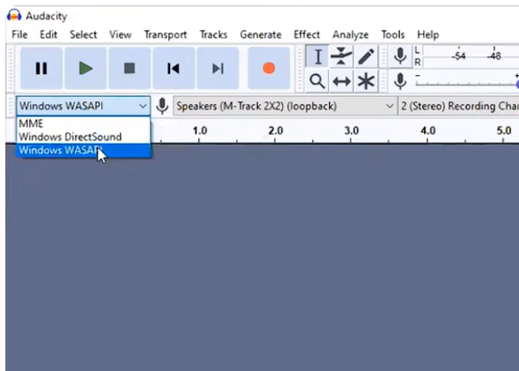This screenshot has height=371, width=519.
Task: Open the Speakers (M-Track 2X2) loopback dropdown
Action: [x=285, y=106]
